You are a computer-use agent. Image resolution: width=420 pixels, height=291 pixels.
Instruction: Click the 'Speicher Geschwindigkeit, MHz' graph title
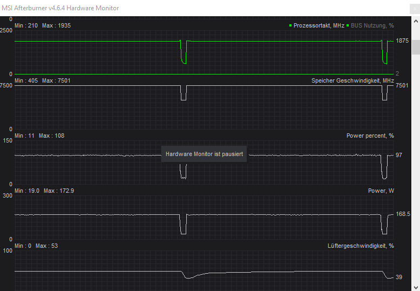(353, 80)
